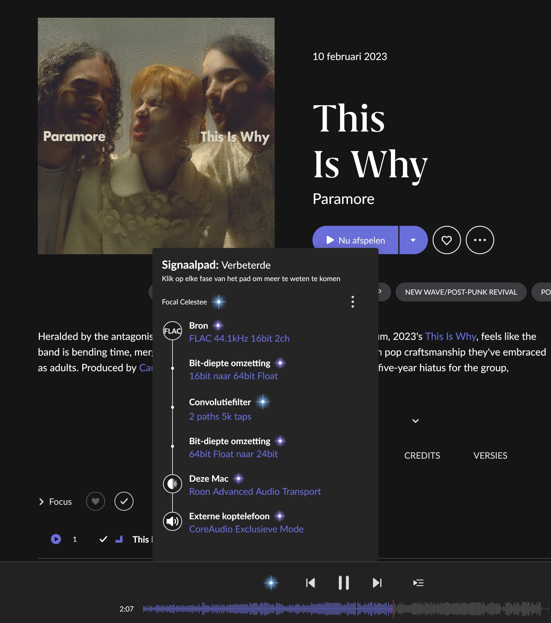
Task: Click the star next to Deze Mac
Action: pyautogui.click(x=239, y=478)
